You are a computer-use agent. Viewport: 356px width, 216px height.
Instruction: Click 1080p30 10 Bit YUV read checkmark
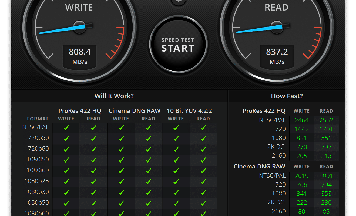tap(203, 193)
